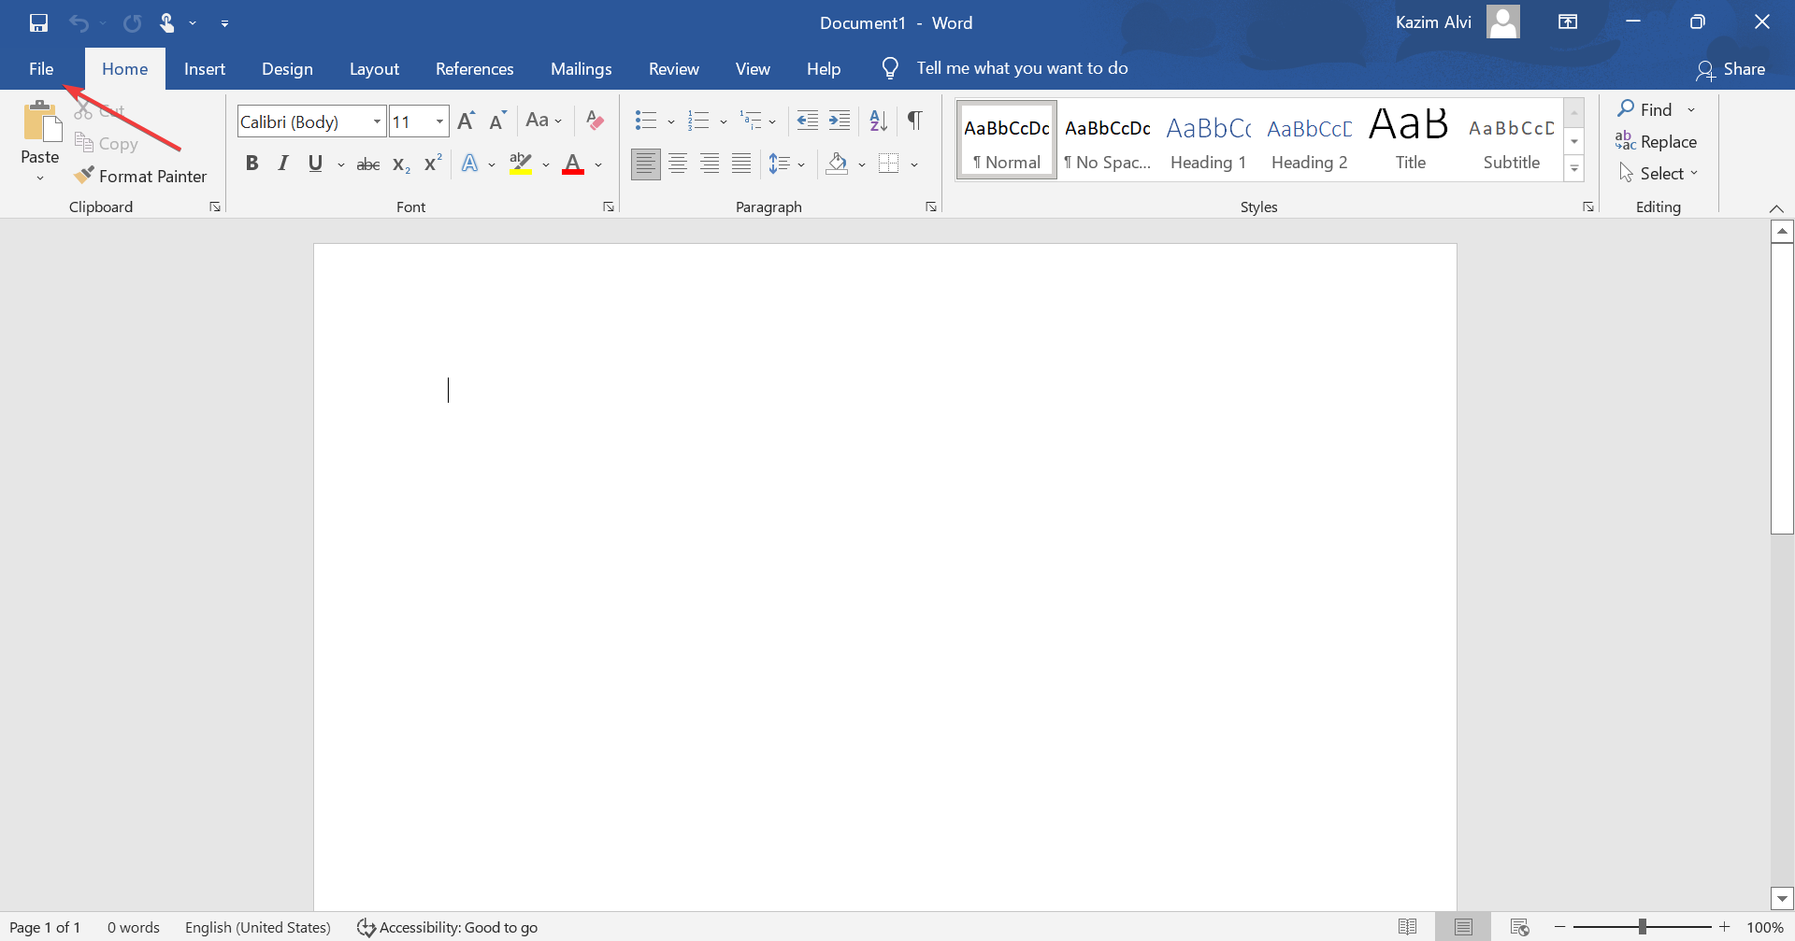The image size is (1795, 941).
Task: Open the Mailings tab
Action: (x=581, y=68)
